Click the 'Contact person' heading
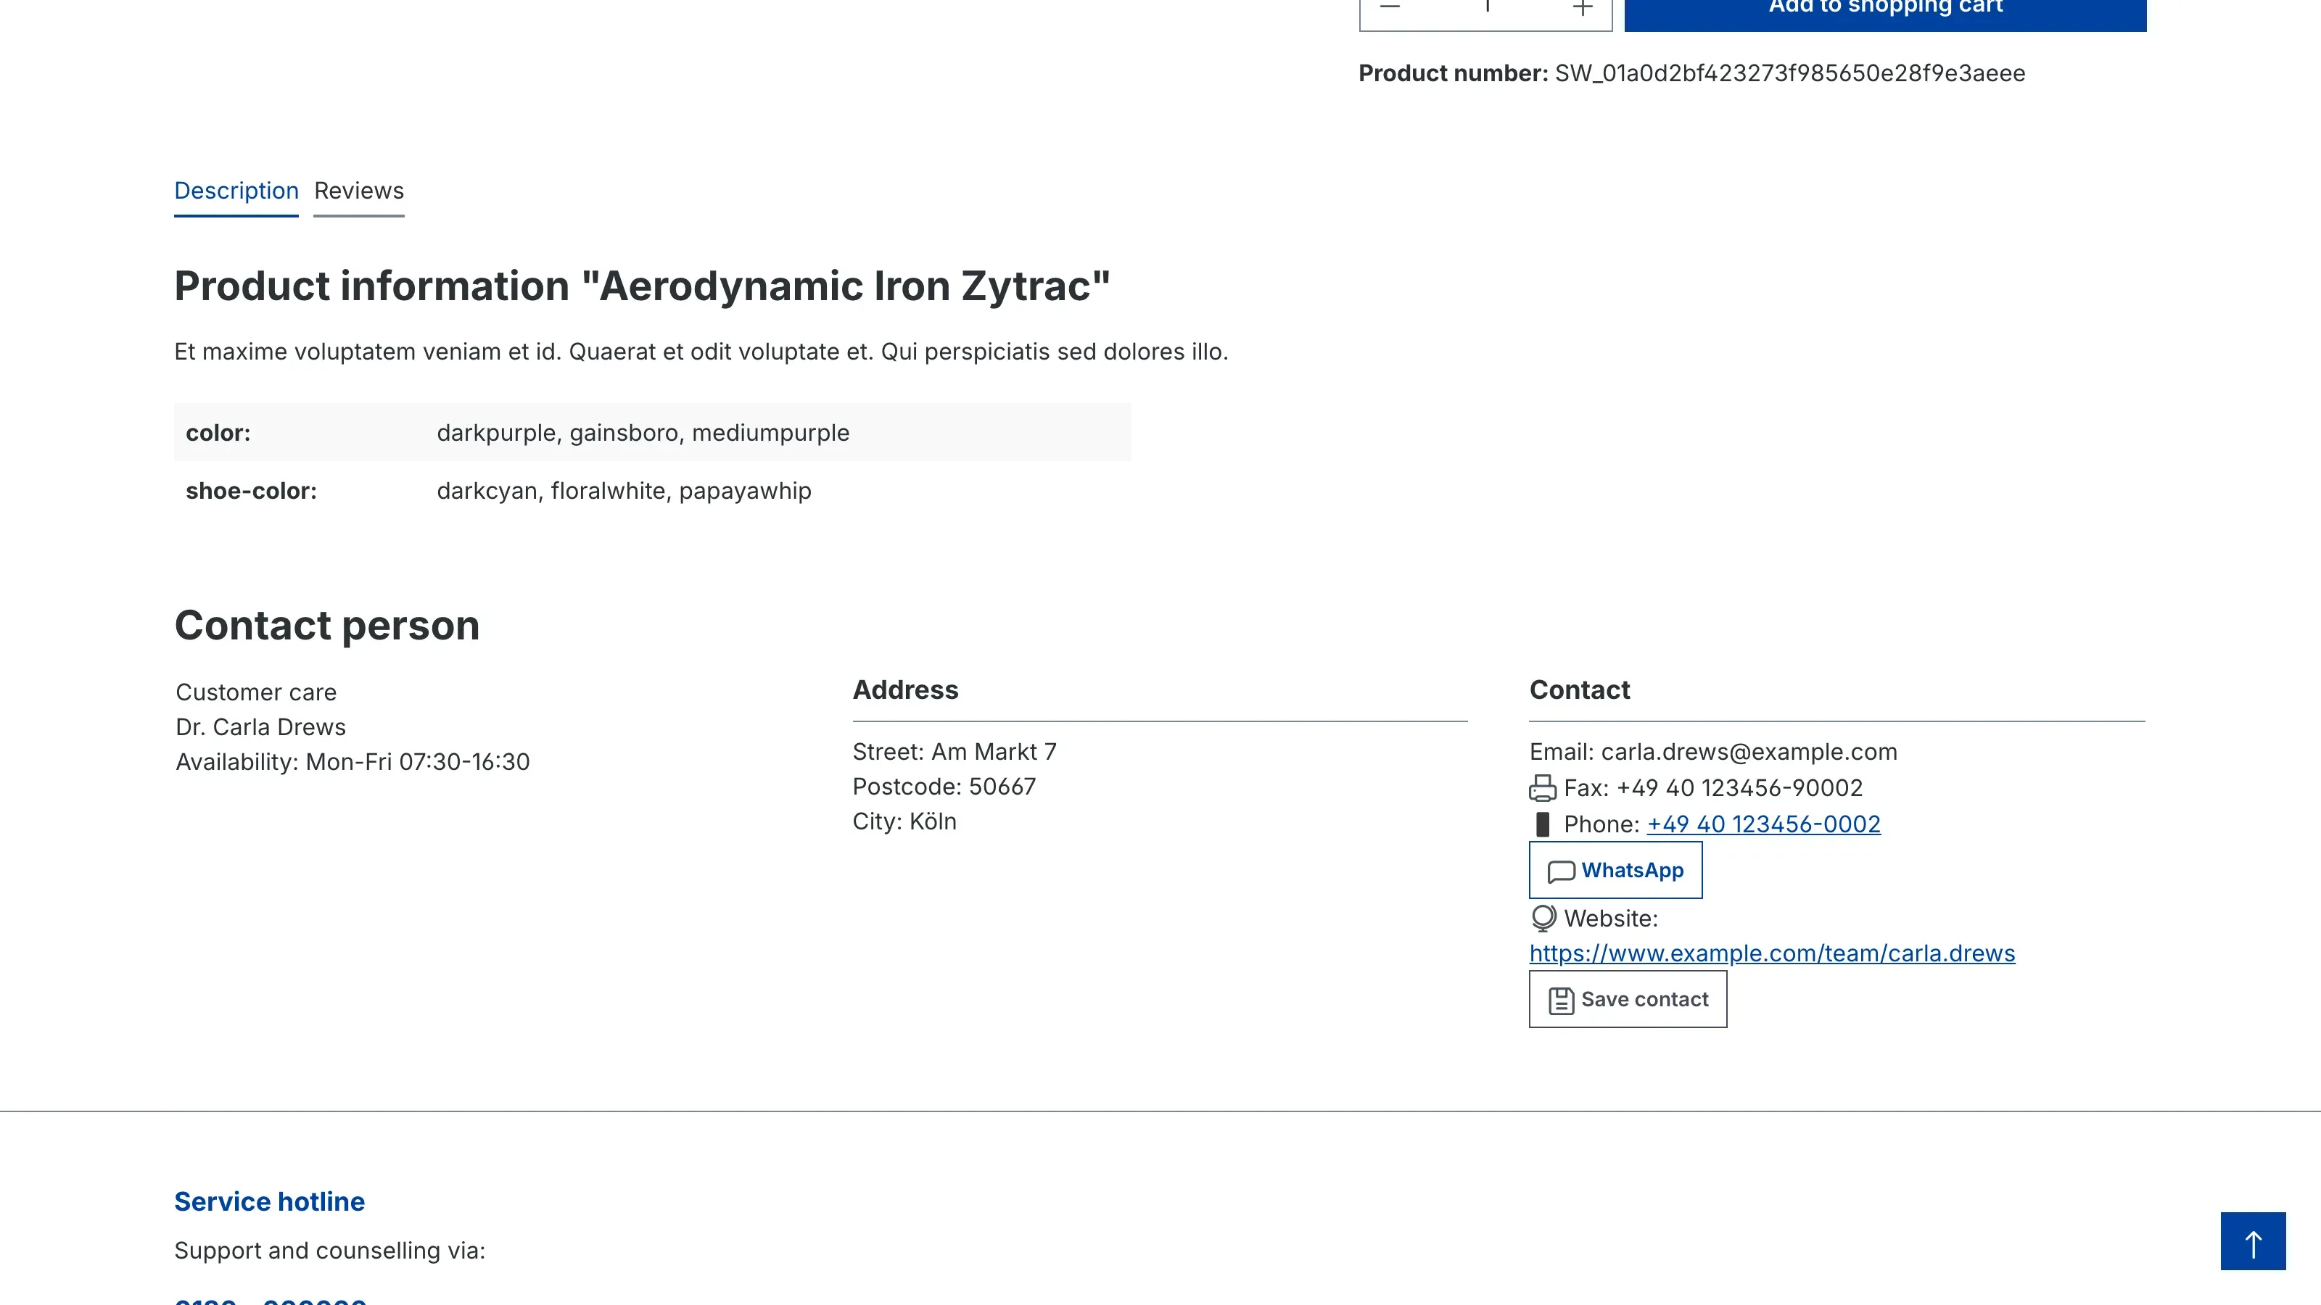The height and width of the screenshot is (1305, 2321). click(x=327, y=626)
